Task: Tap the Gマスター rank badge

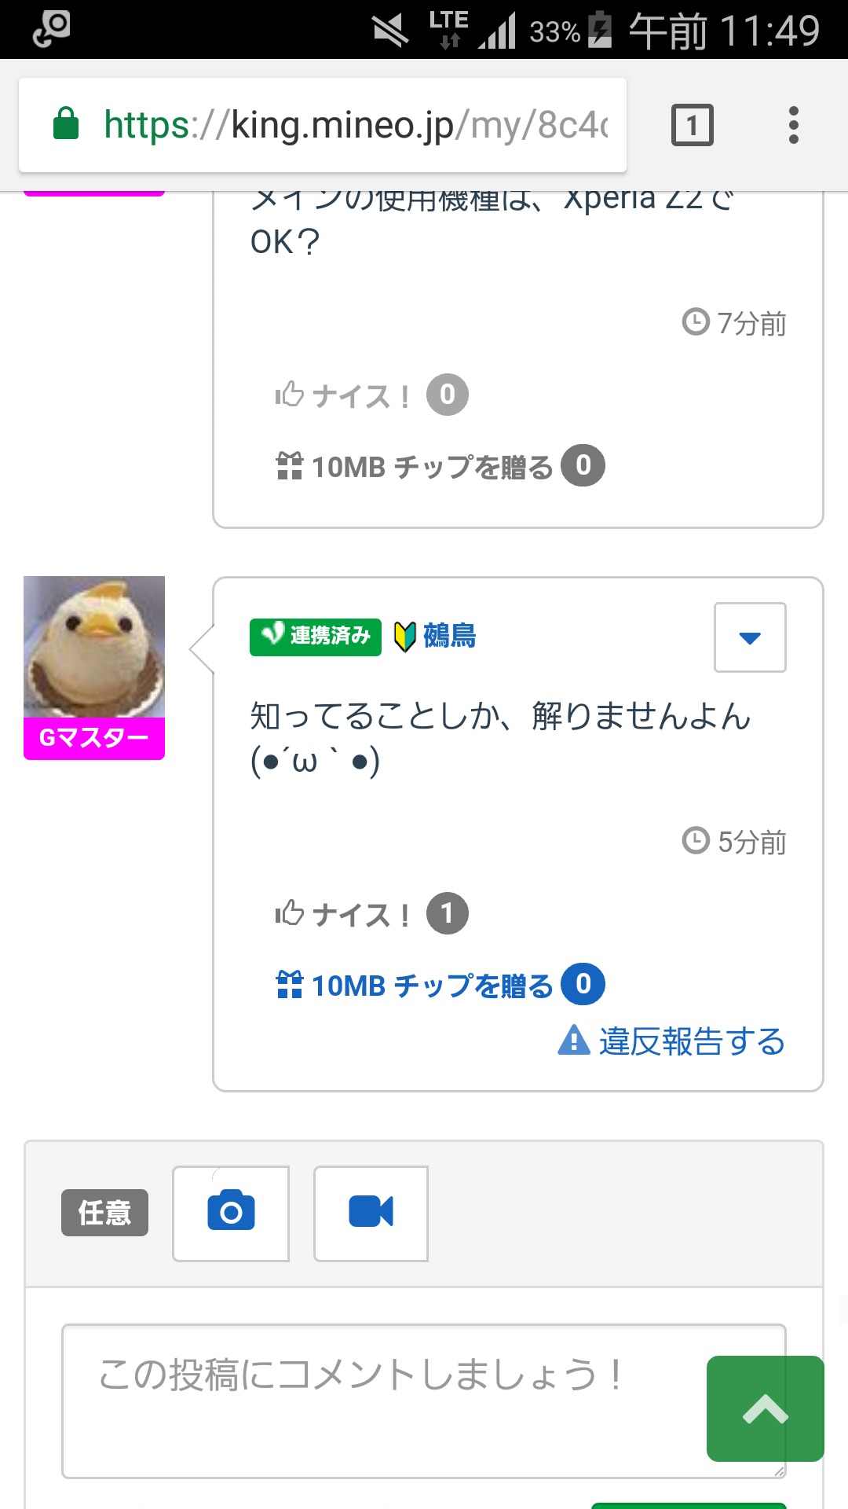Action: pyautogui.click(x=94, y=738)
